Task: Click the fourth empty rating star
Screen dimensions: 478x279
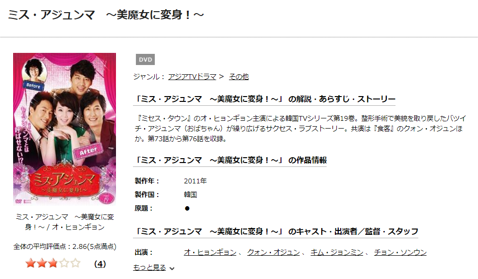Action: [64, 263]
